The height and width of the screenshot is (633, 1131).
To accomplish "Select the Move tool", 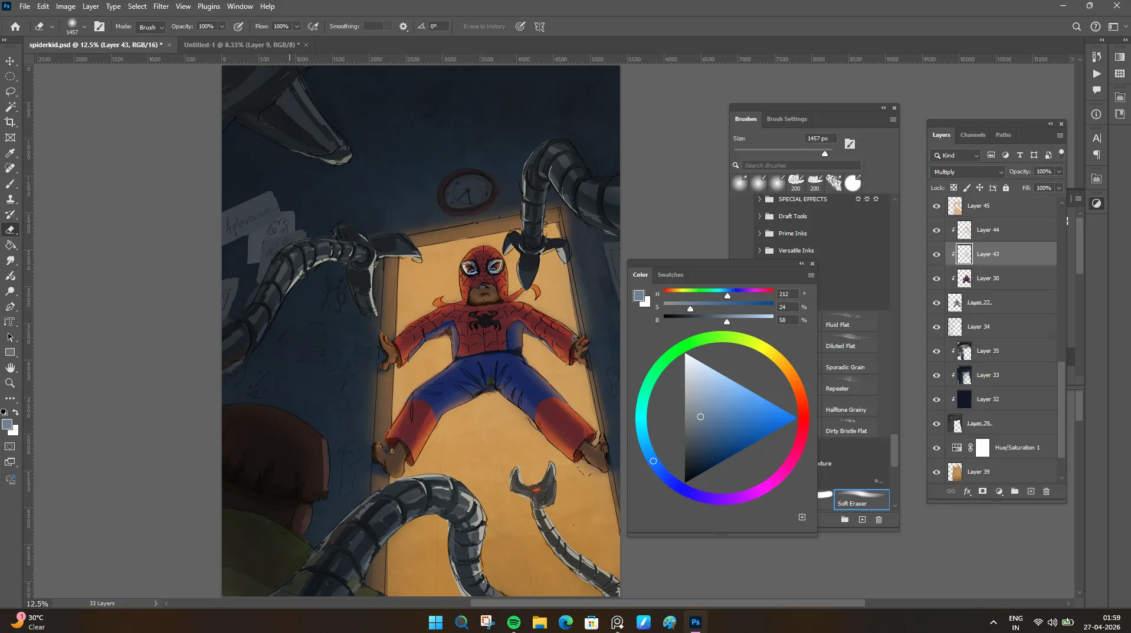I will click(x=10, y=61).
